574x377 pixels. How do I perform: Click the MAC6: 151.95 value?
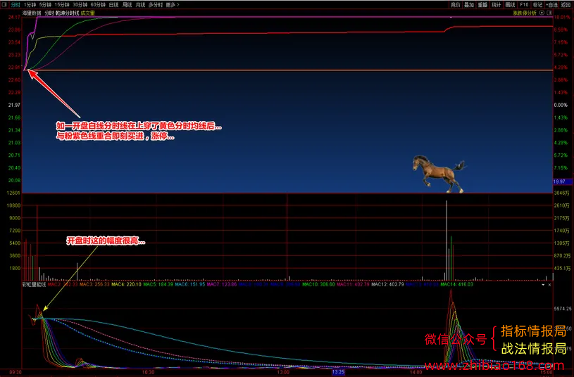(x=189, y=284)
